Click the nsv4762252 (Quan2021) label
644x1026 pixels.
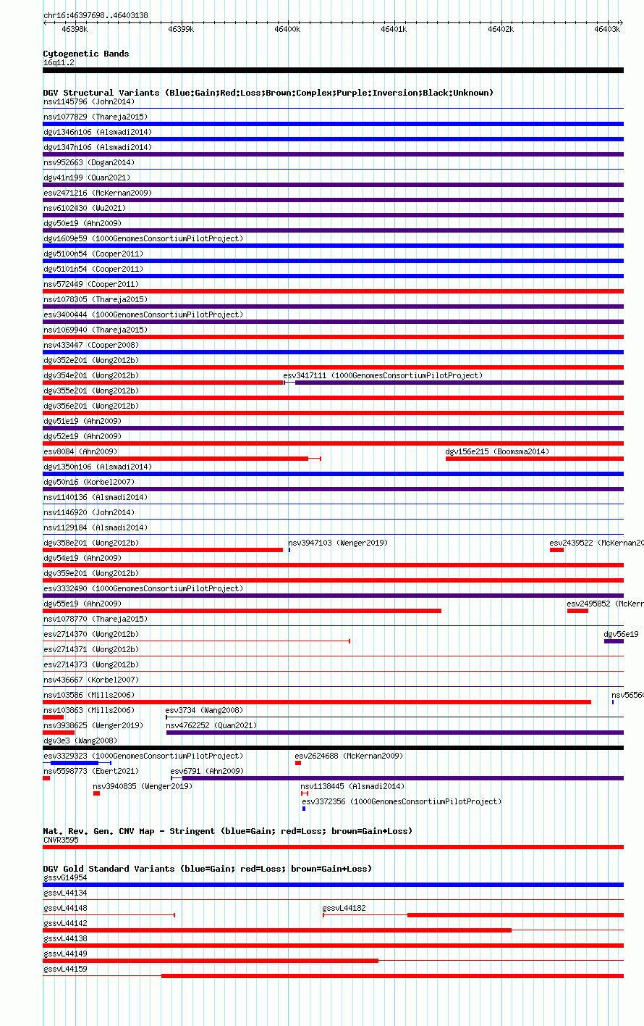coord(211,725)
